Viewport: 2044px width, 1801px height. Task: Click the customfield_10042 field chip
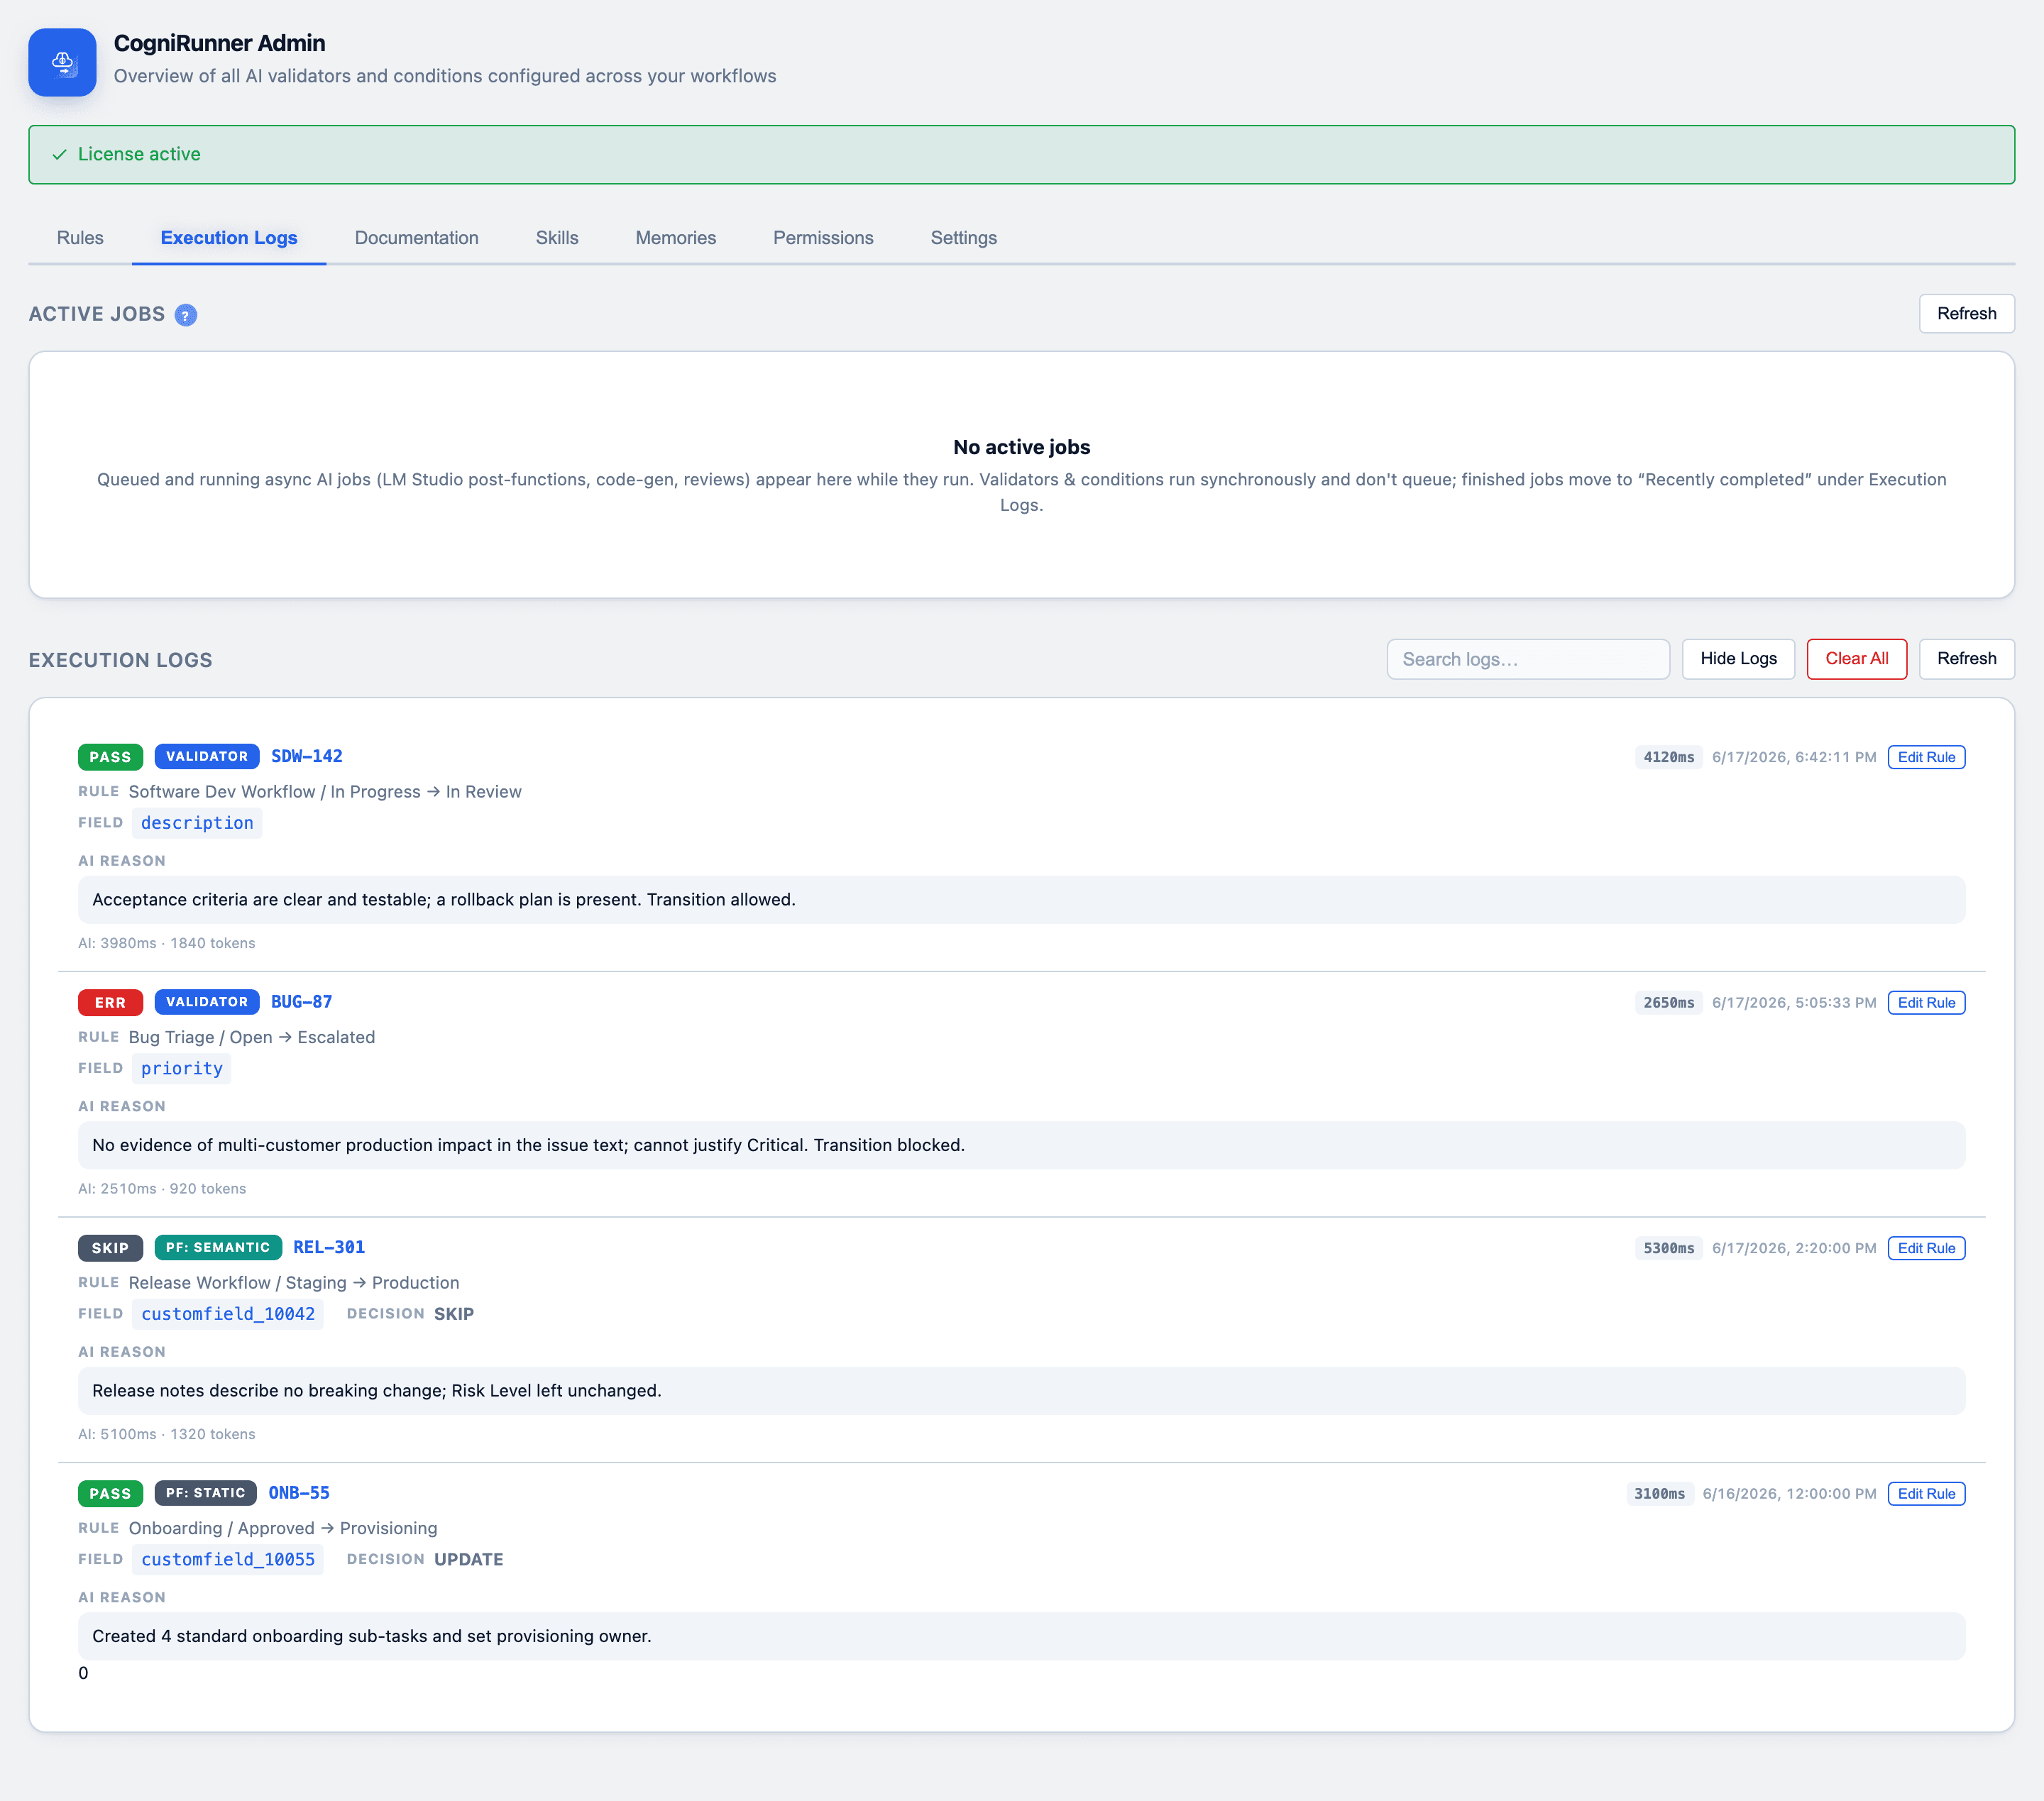pyautogui.click(x=228, y=1314)
